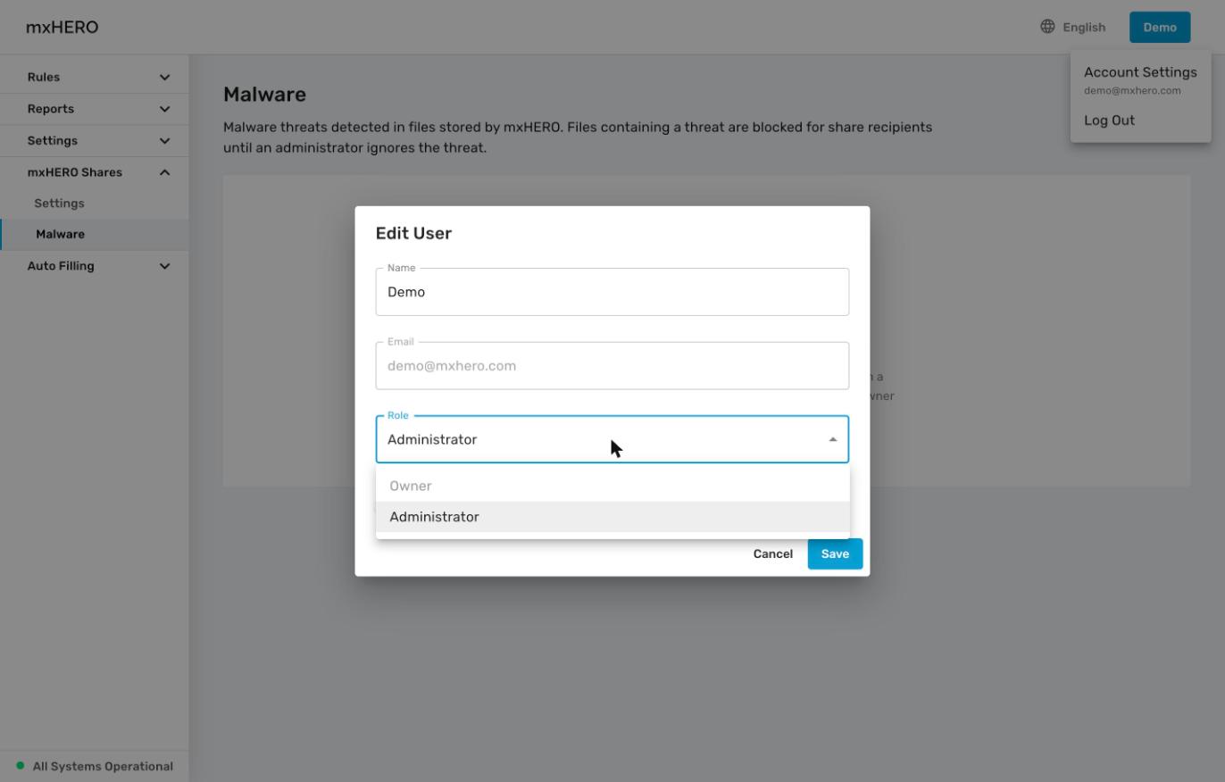The height and width of the screenshot is (782, 1225).
Task: Click the Email field
Action: click(612, 366)
